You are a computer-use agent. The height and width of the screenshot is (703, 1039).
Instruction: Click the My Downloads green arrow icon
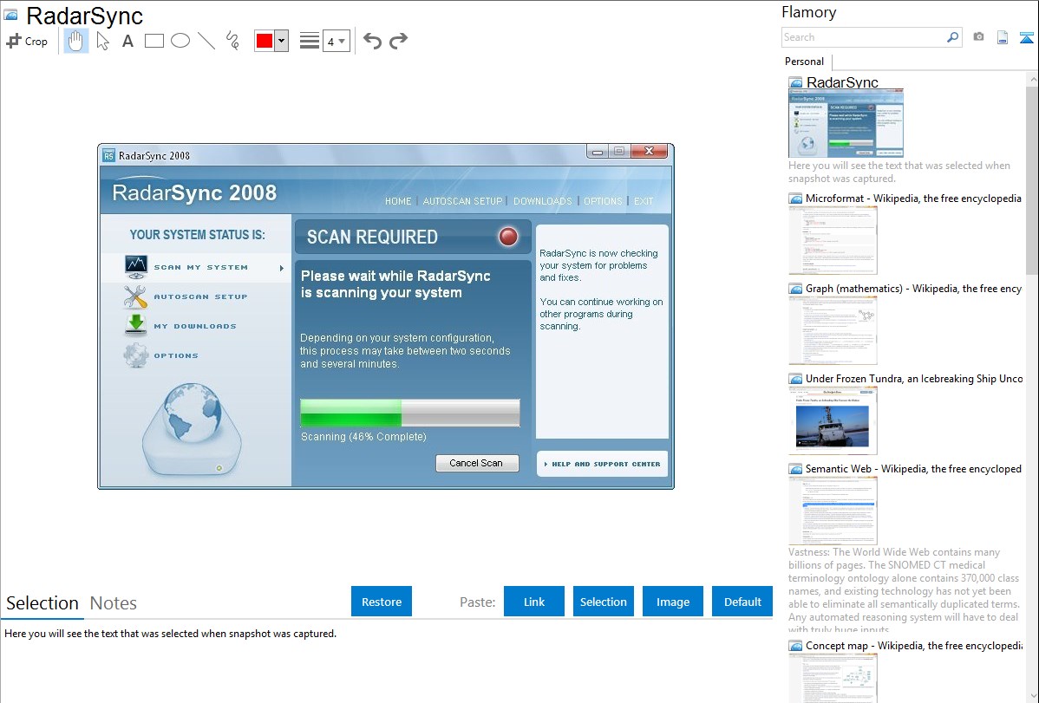click(x=136, y=325)
